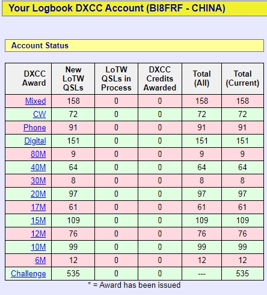Select 30M row Total (Current) value 8
This screenshot has height=295, width=267.
pyautogui.click(x=242, y=180)
